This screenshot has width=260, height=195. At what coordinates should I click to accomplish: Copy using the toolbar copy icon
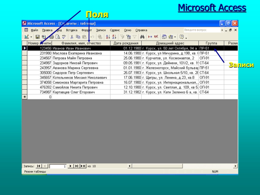(78, 37)
